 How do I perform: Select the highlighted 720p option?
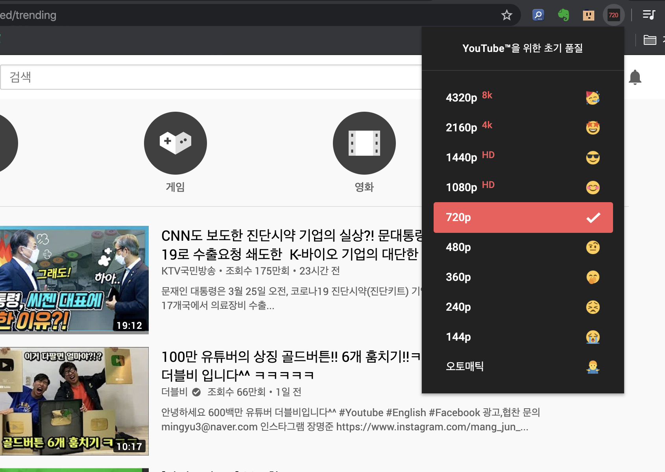coord(523,218)
